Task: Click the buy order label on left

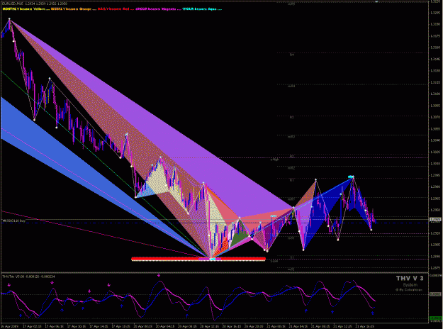Action: 14,221
